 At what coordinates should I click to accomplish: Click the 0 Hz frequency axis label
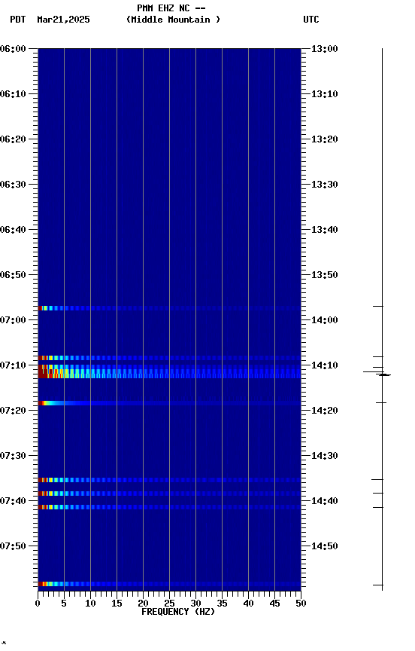38,604
